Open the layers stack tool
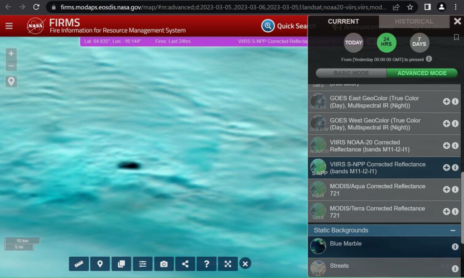This screenshot has height=278, width=464. [x=121, y=264]
